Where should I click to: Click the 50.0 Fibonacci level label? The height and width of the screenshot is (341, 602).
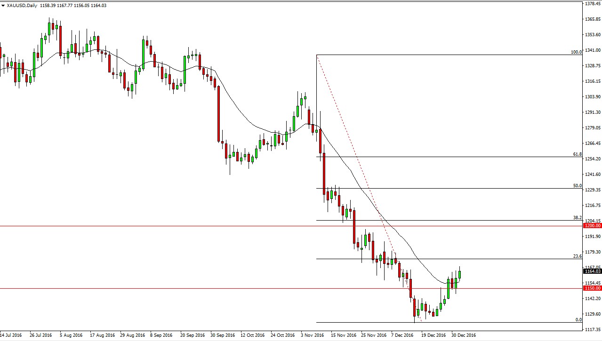[578, 186]
